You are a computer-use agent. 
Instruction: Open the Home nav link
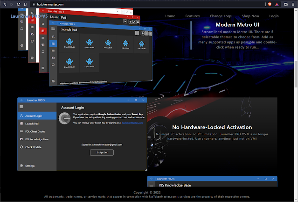pyautogui.click(x=170, y=16)
